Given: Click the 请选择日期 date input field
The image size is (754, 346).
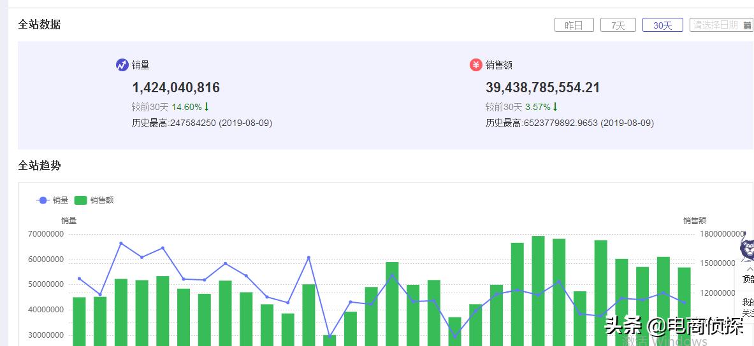Looking at the screenshot, I should (x=716, y=25).
